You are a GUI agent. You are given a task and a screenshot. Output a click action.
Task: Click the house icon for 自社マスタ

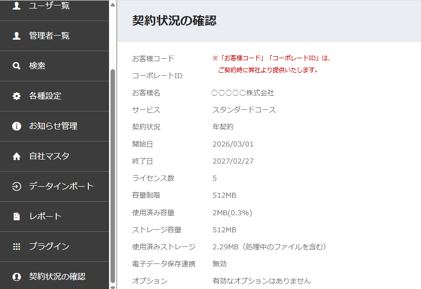click(x=17, y=156)
